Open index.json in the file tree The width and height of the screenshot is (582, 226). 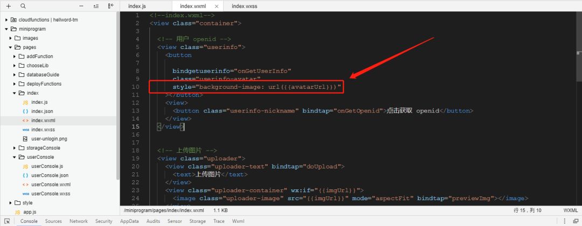(42, 111)
